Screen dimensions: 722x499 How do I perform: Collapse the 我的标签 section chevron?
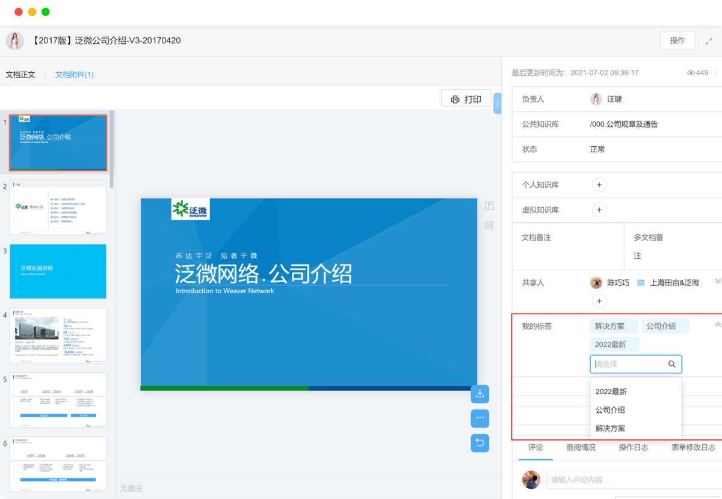(x=717, y=324)
